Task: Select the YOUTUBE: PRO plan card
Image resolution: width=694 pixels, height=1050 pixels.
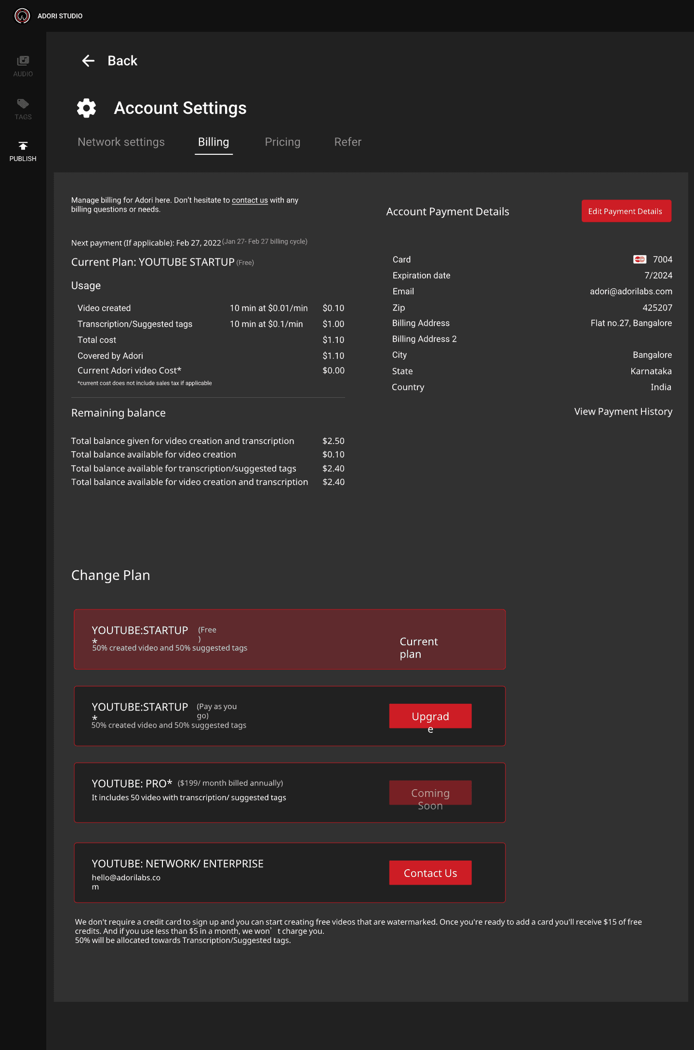Action: click(x=290, y=793)
